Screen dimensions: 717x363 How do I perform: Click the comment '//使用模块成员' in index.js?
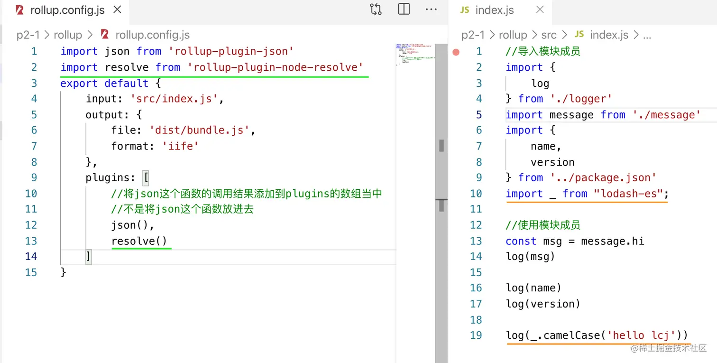pyautogui.click(x=543, y=225)
